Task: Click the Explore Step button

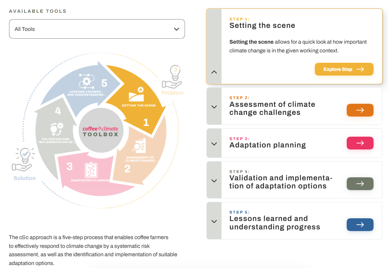Action: tap(344, 69)
